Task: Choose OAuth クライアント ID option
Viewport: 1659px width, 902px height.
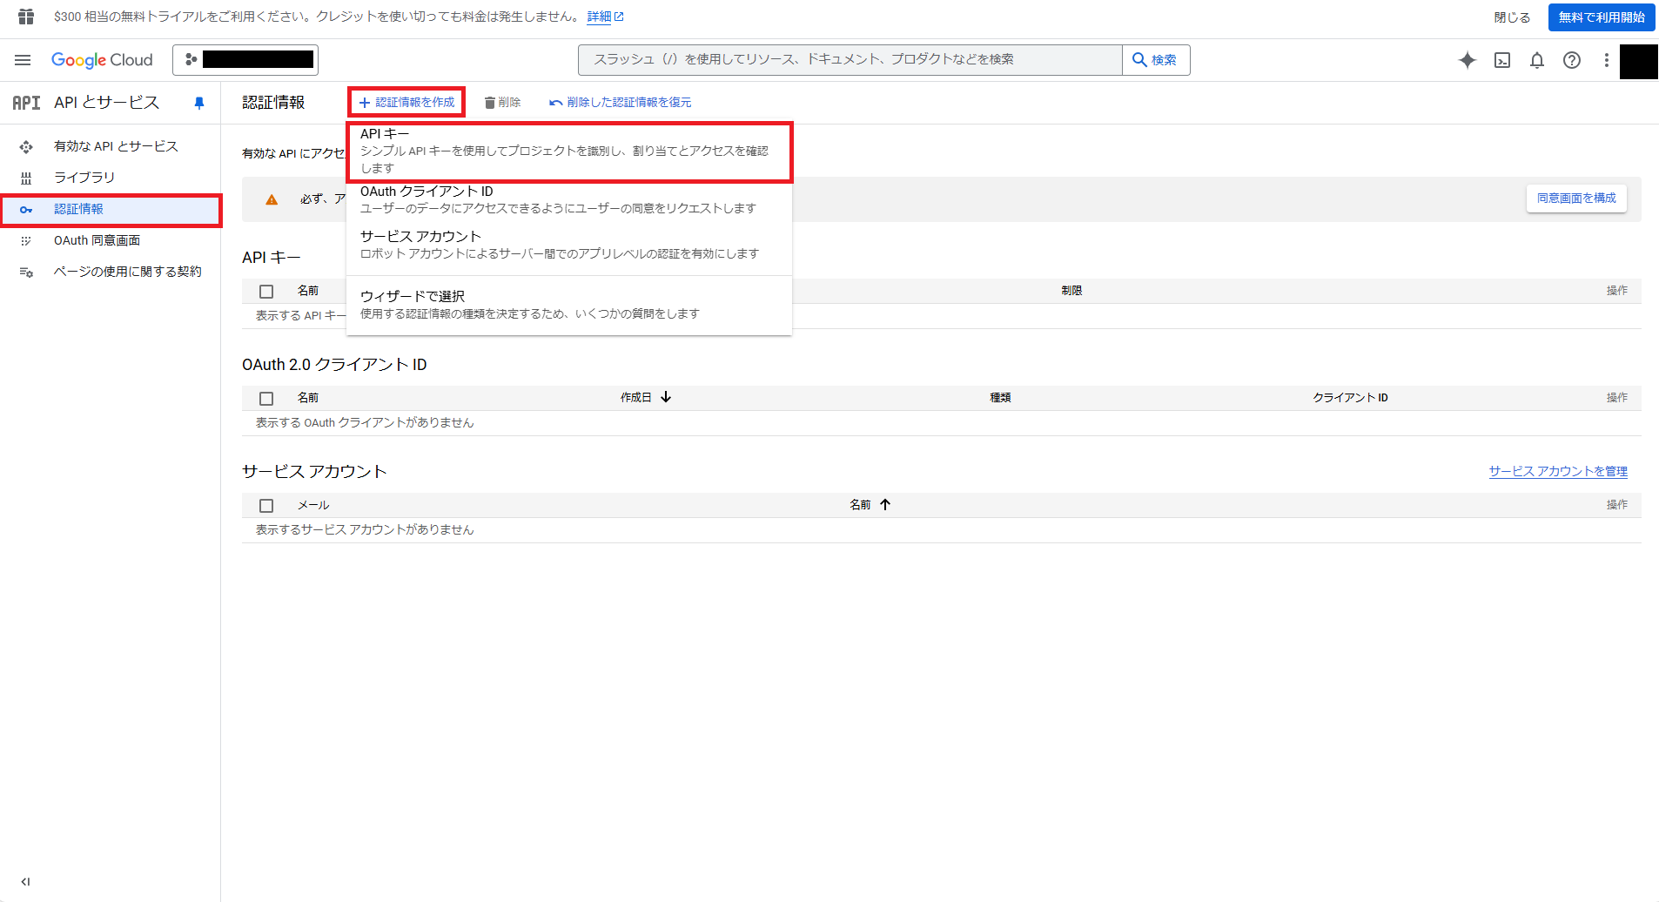Action: (x=569, y=199)
